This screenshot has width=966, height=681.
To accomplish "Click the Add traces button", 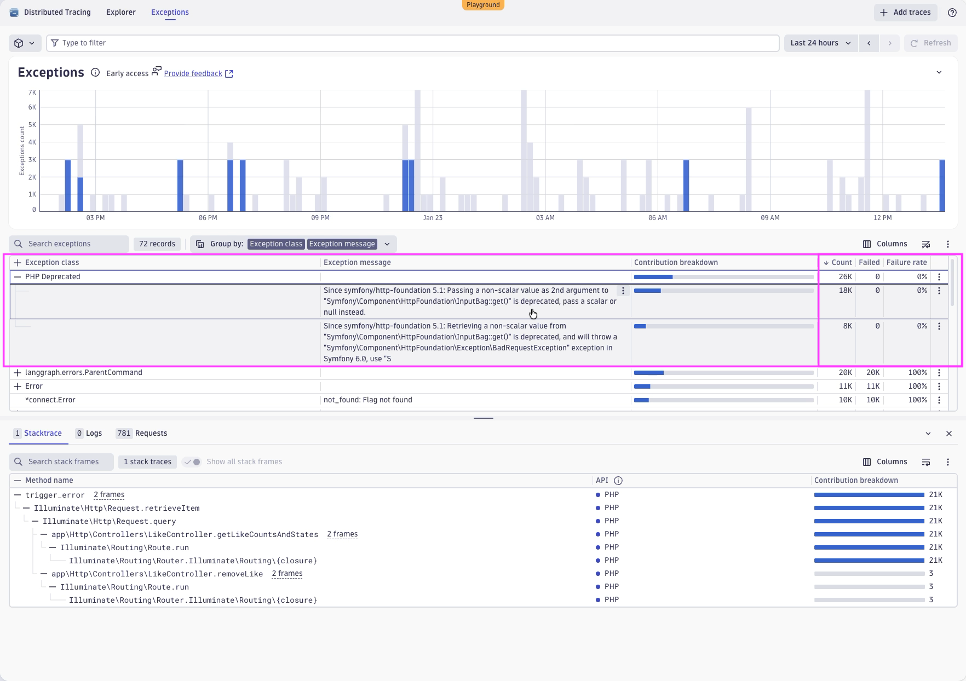I will click(x=905, y=13).
